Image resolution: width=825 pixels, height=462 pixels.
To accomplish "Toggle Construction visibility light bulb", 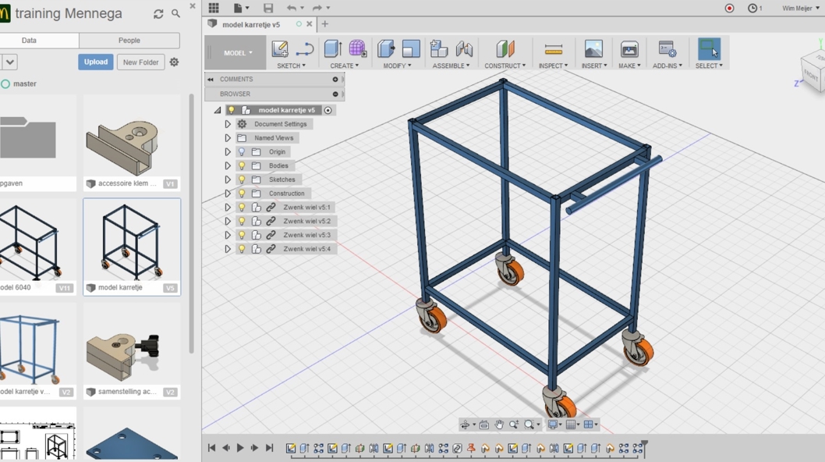I will pyautogui.click(x=242, y=194).
